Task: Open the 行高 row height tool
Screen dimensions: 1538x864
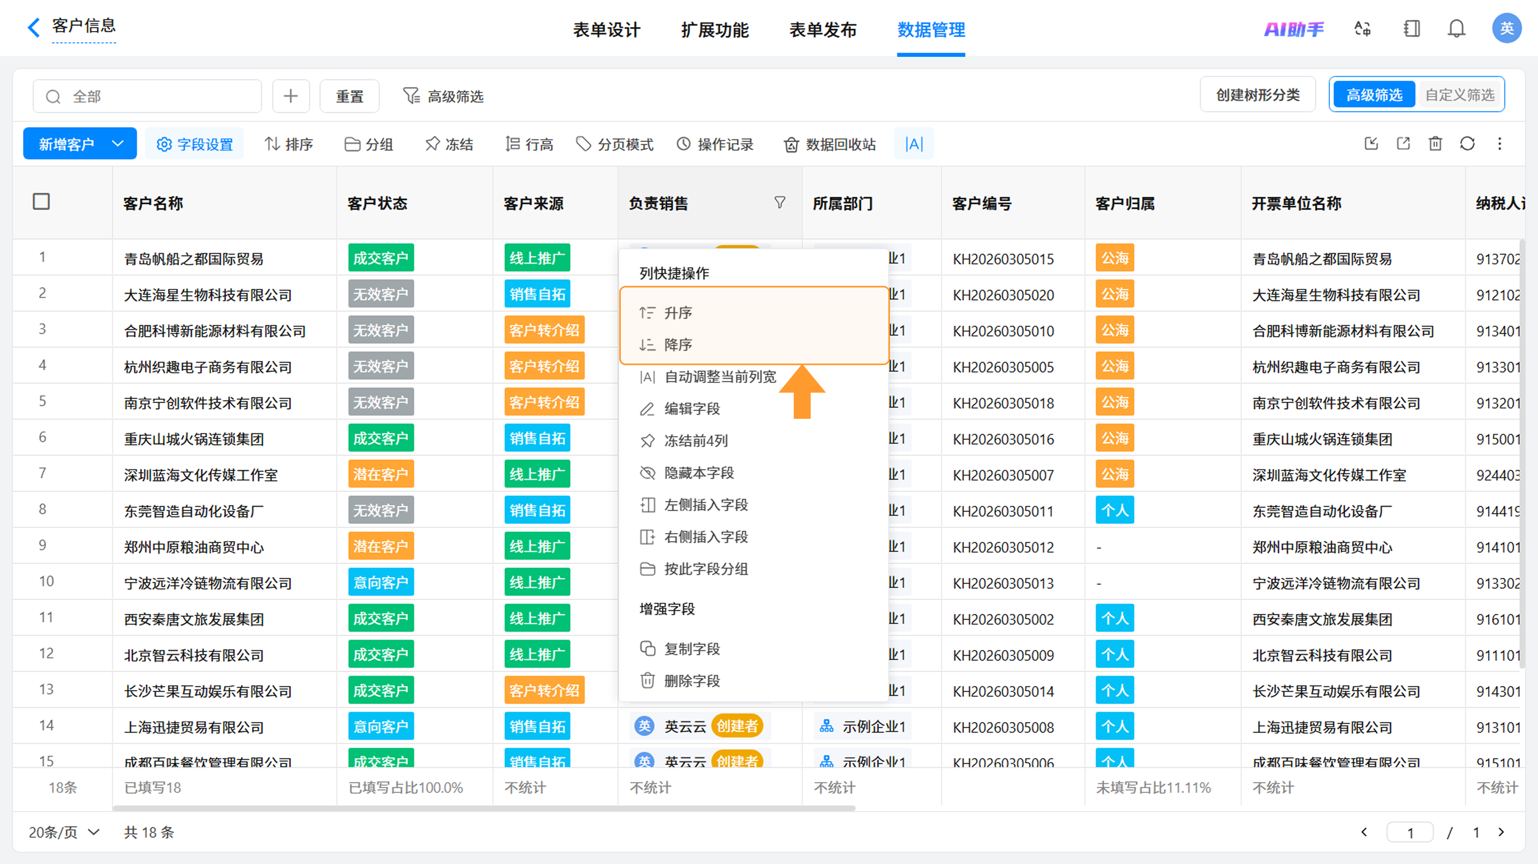Action: (x=529, y=144)
